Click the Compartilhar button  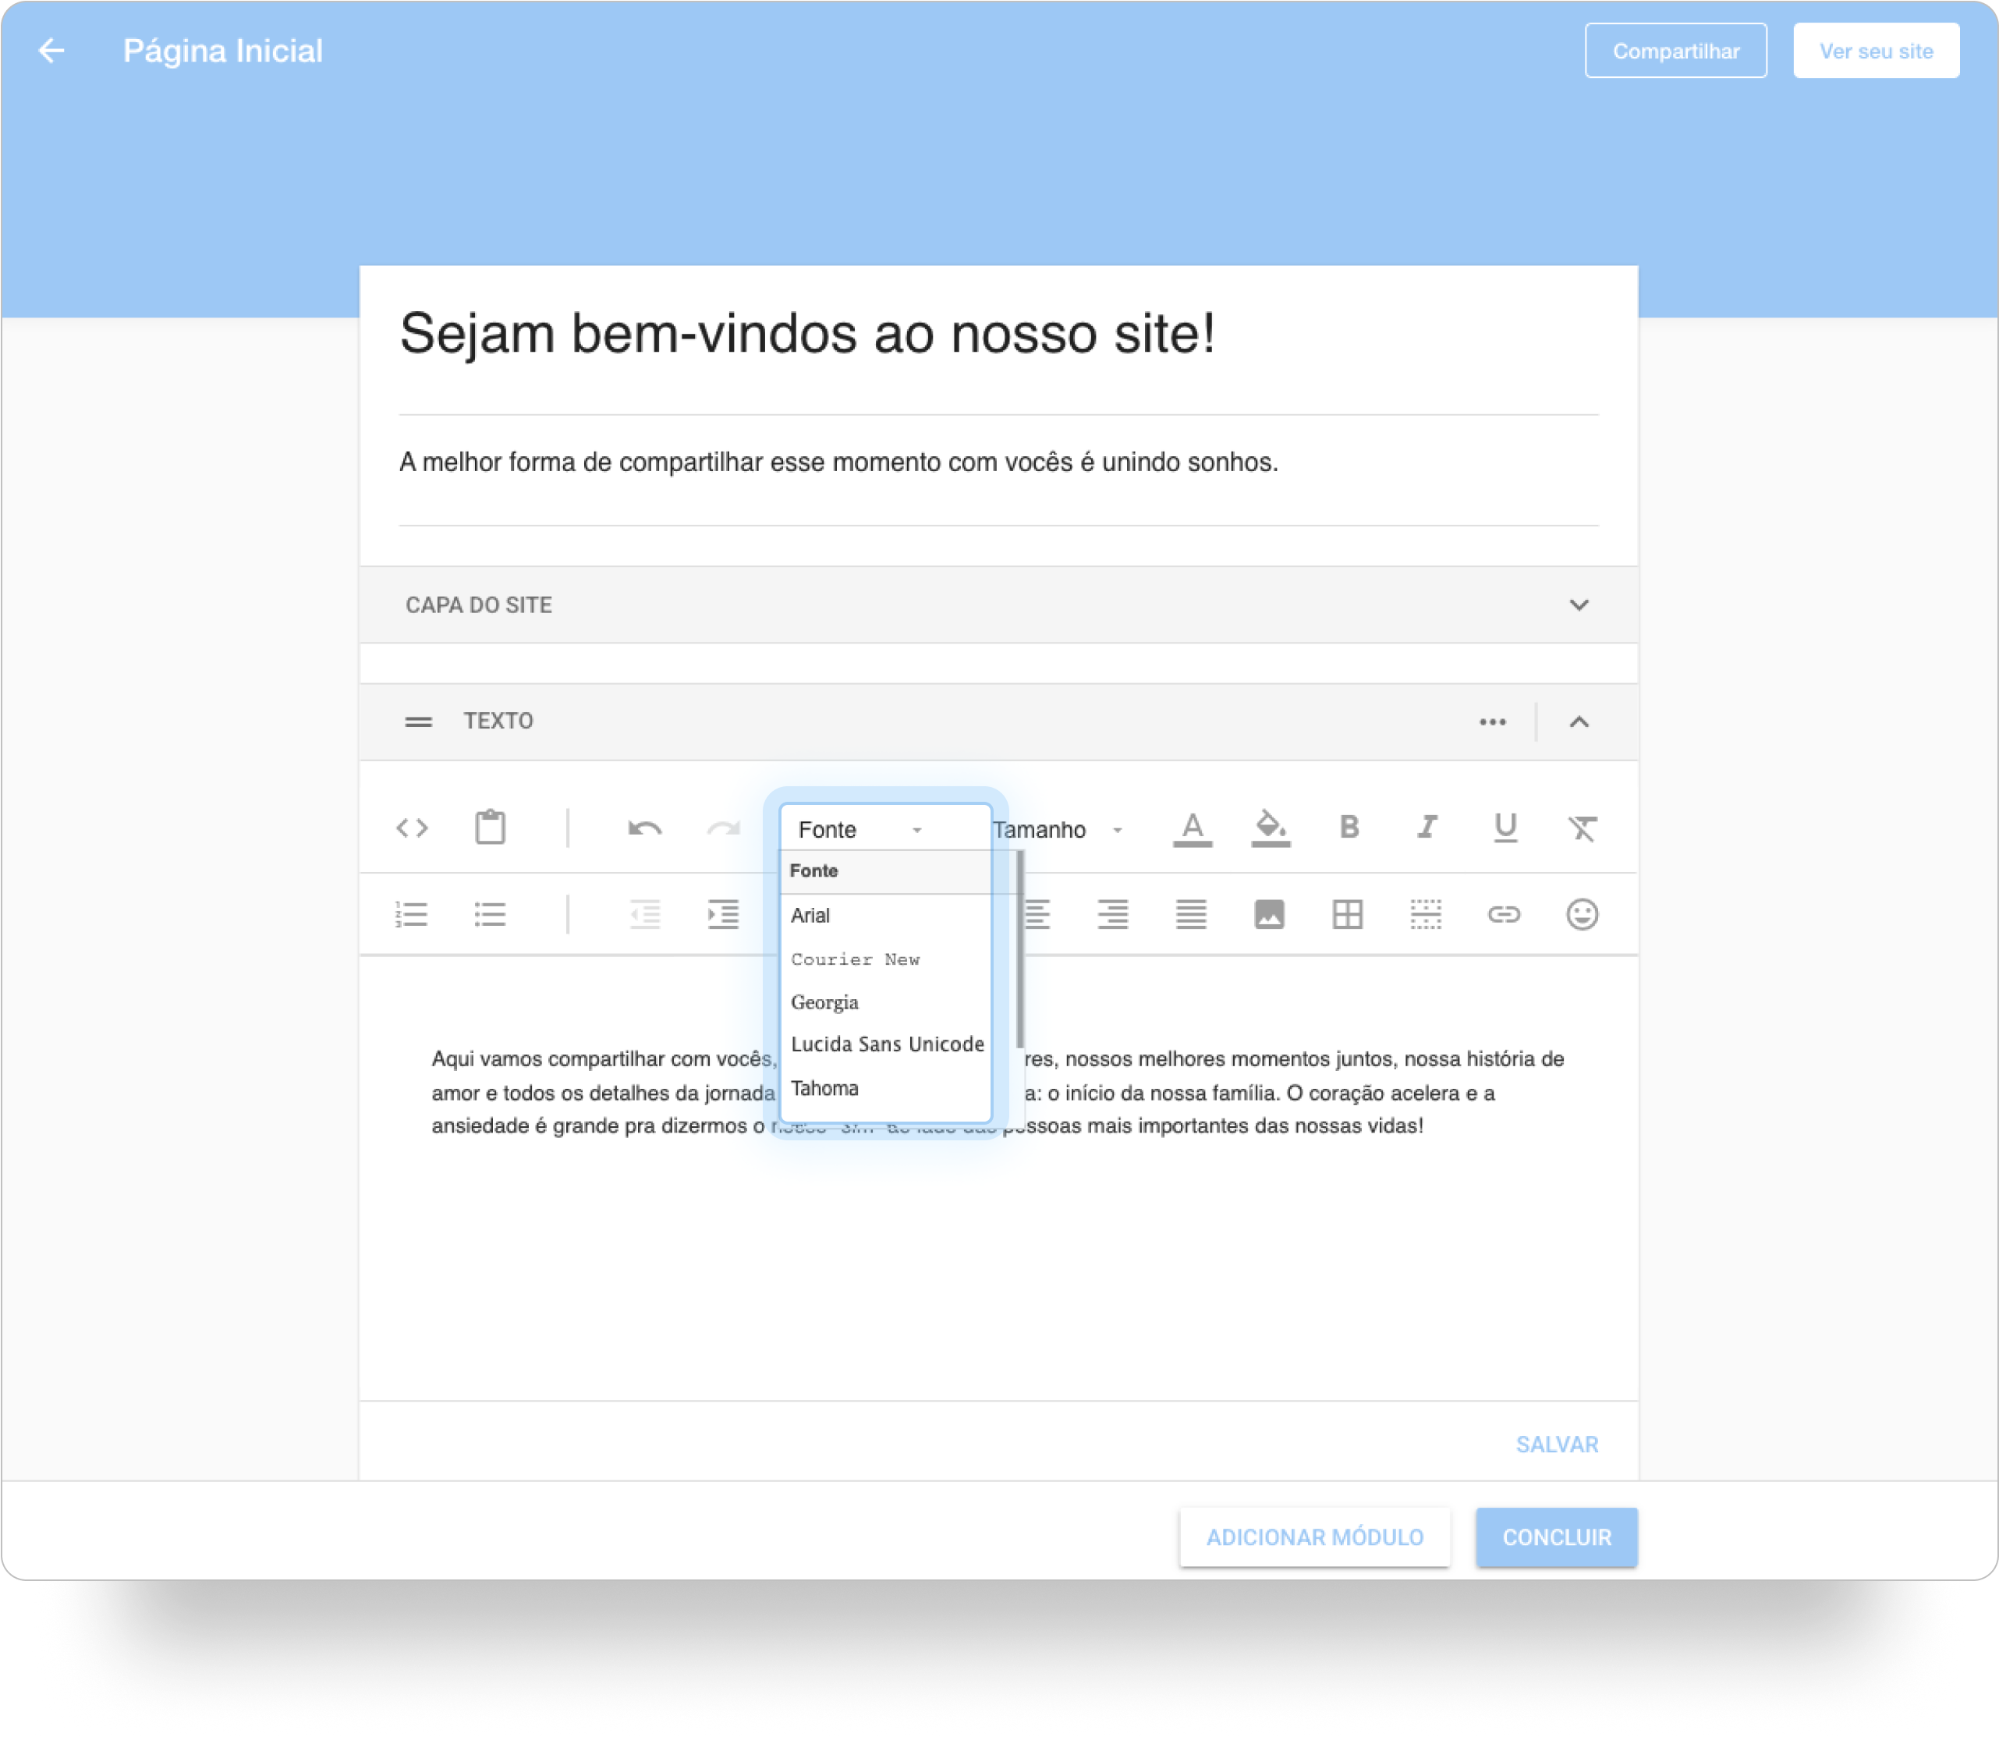pos(1675,51)
